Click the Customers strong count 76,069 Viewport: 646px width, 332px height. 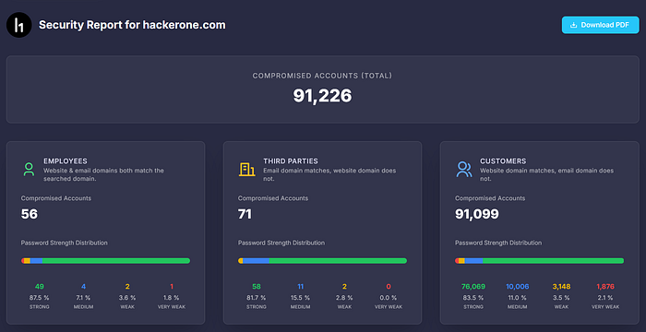point(473,287)
